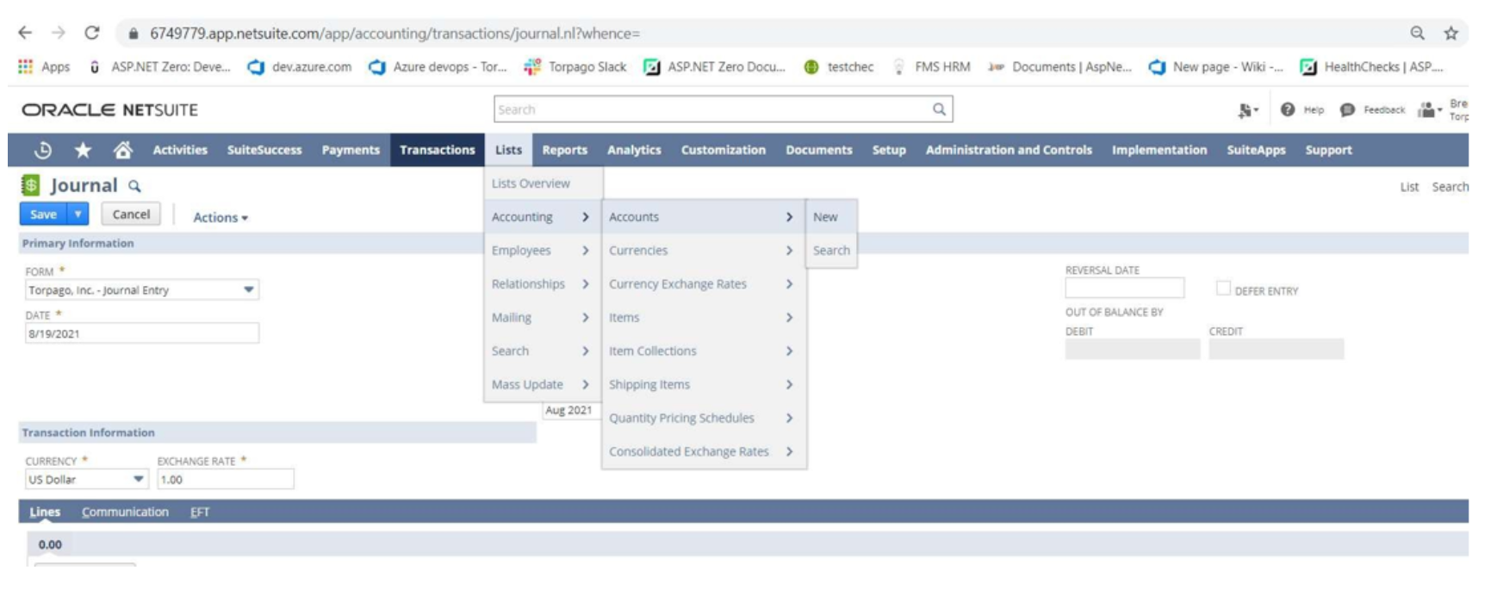The height and width of the screenshot is (589, 1497).
Task: Click the Exchange Rate field 1.00
Action: (225, 479)
